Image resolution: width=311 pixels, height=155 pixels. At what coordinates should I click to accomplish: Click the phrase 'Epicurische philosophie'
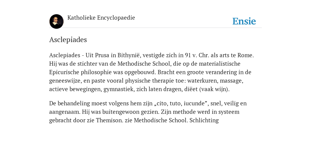pos(80,72)
